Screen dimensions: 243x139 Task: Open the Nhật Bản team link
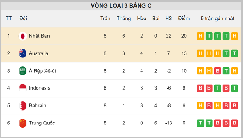click(x=39, y=36)
